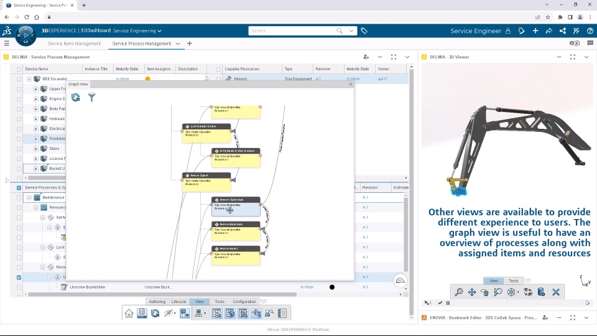Open the hierarchy icon dropdown arrow in bottom toolbar

(205, 314)
